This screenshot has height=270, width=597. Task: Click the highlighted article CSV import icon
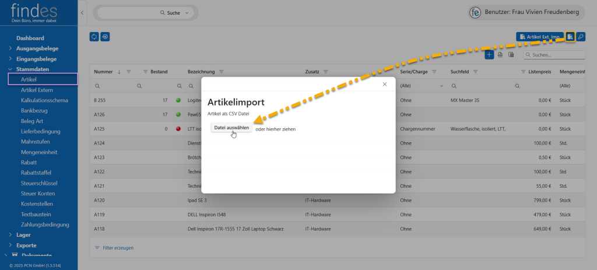[570, 37]
